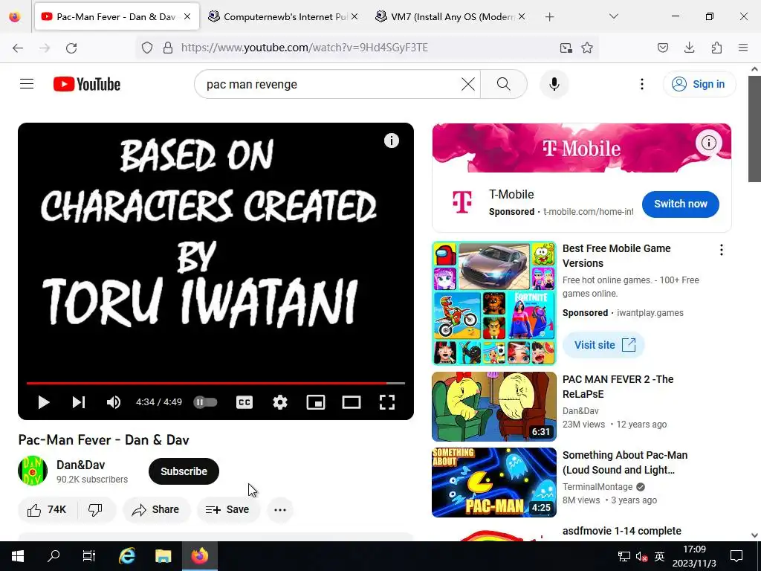Viewport: 761px width, 571px height.
Task: Open a new browser tab
Action: point(549,17)
